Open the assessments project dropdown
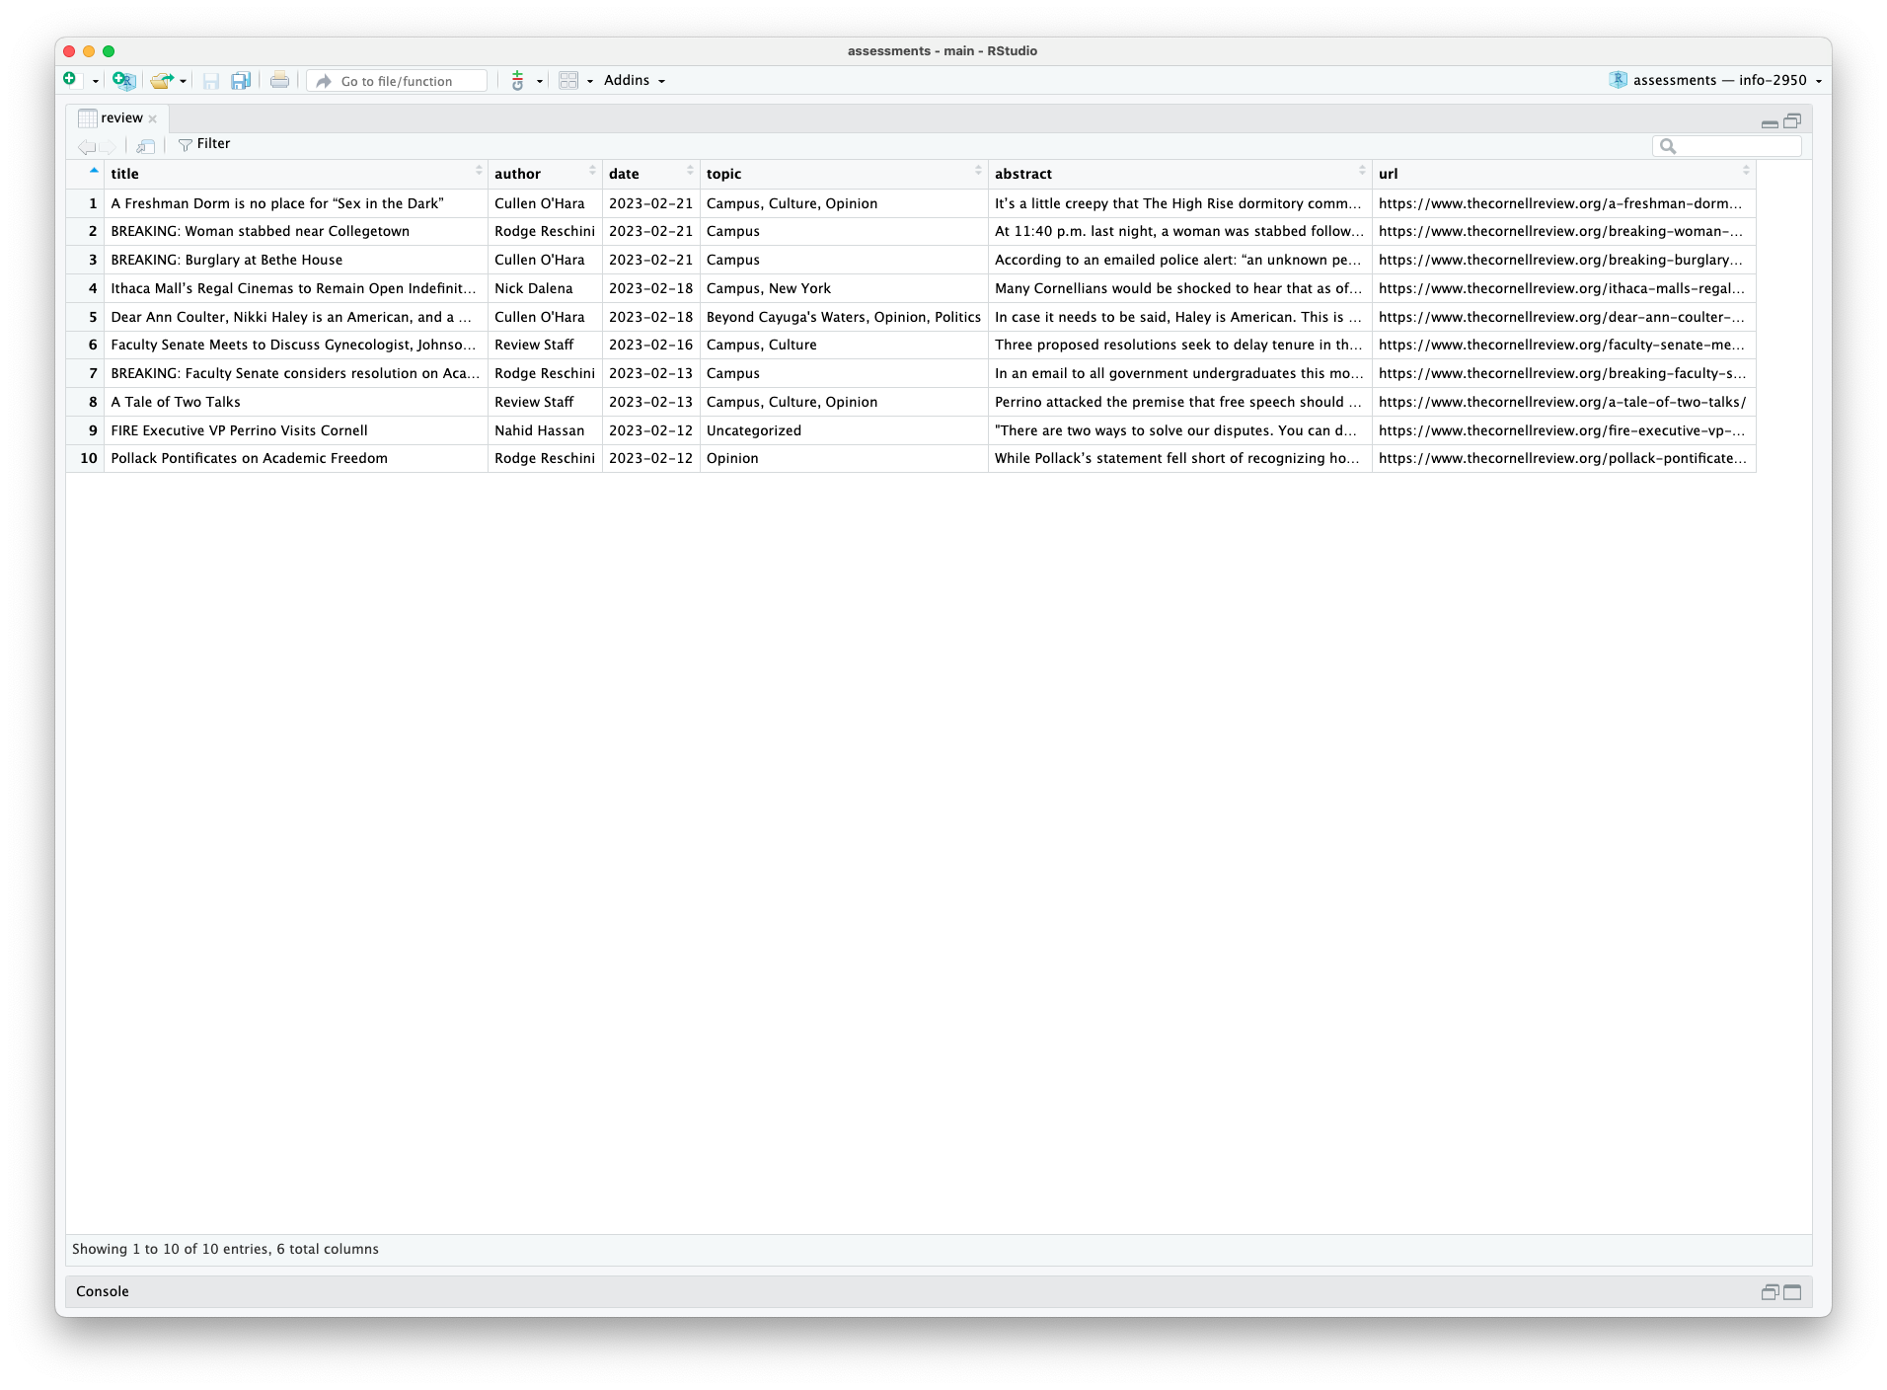The width and height of the screenshot is (1887, 1390). [1718, 81]
